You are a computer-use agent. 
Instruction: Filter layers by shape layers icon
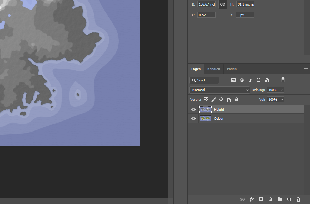258,80
